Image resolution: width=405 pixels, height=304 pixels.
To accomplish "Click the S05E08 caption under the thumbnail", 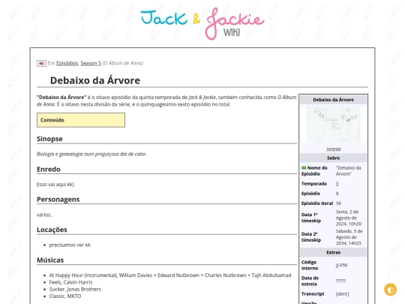I will (333, 149).
